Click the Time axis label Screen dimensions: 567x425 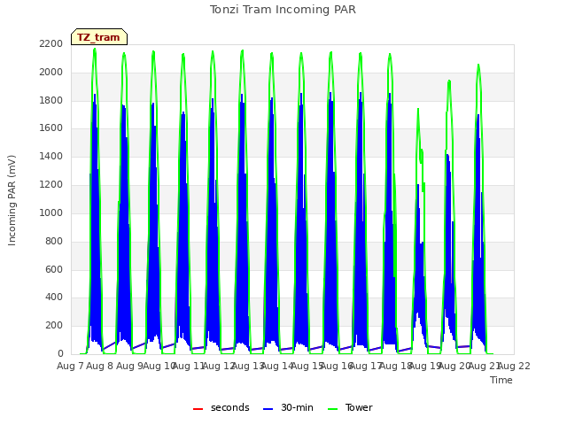(501, 380)
